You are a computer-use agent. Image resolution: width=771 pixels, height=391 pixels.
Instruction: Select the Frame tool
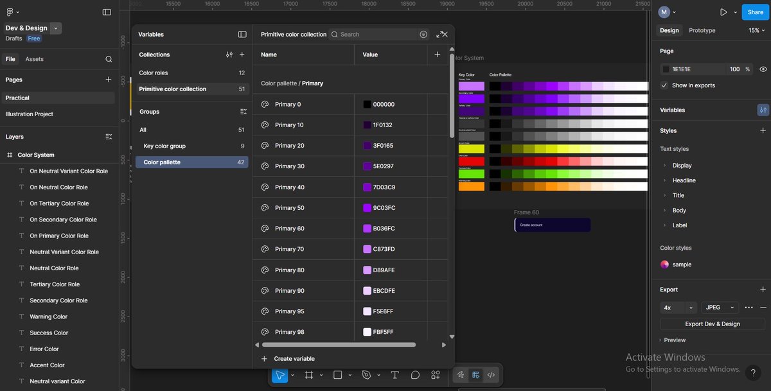coord(309,375)
